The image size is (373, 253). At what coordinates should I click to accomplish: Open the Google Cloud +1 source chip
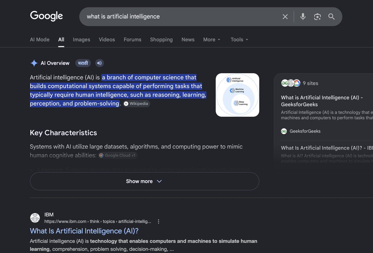117,155
